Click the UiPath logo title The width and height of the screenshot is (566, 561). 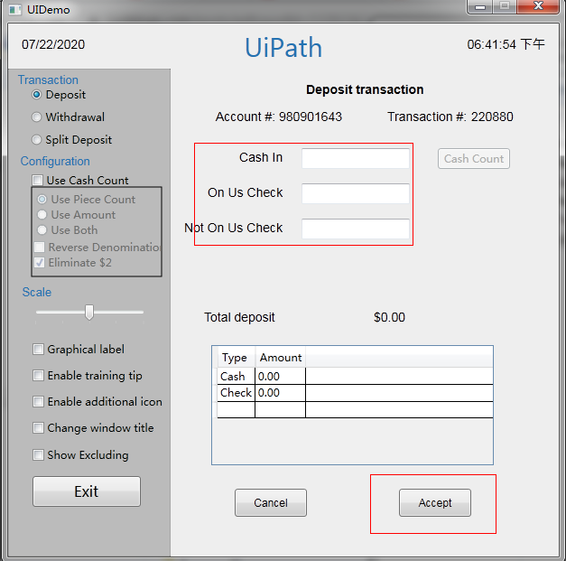pyautogui.click(x=283, y=47)
